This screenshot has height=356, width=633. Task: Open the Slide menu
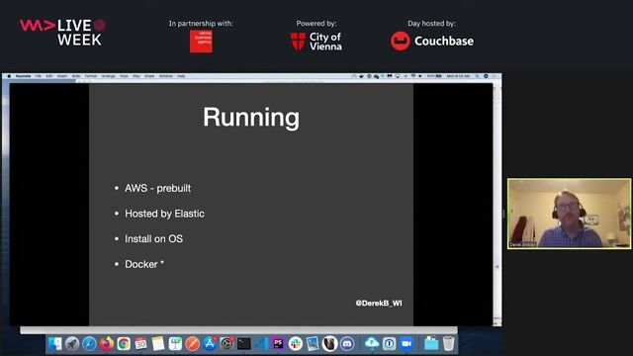(x=76, y=76)
